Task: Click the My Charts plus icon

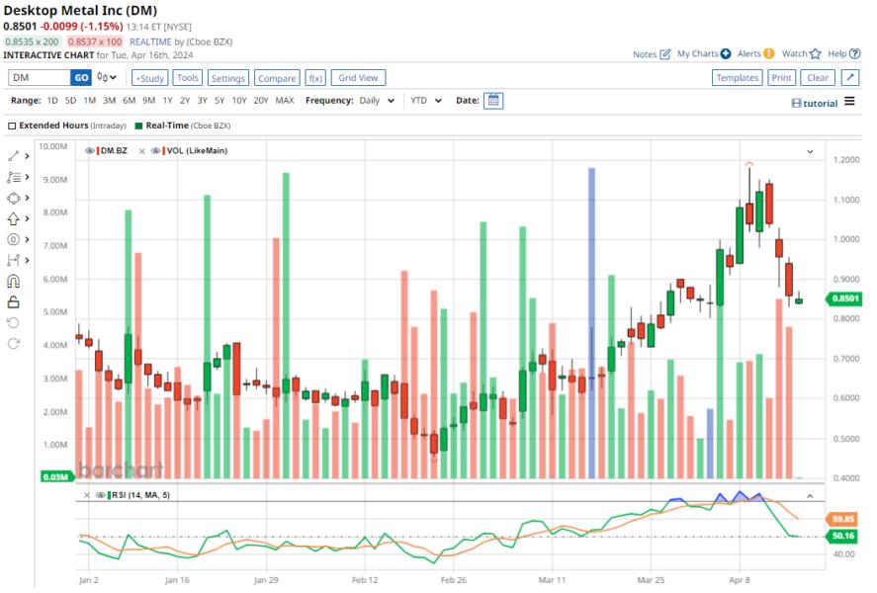Action: [x=726, y=53]
